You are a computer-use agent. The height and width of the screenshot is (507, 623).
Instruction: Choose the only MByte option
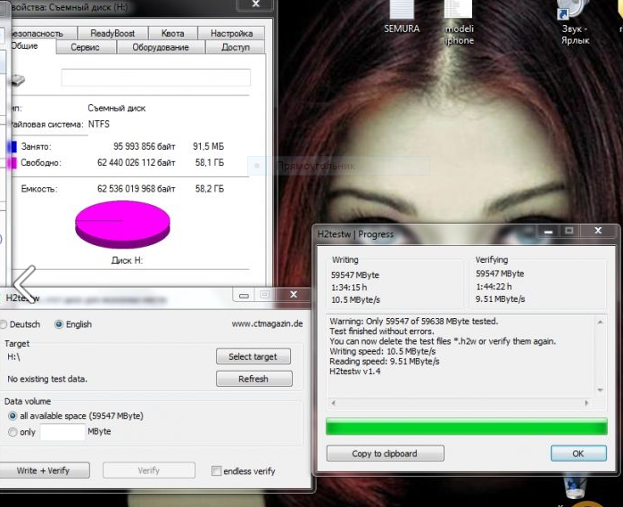[x=21, y=431]
